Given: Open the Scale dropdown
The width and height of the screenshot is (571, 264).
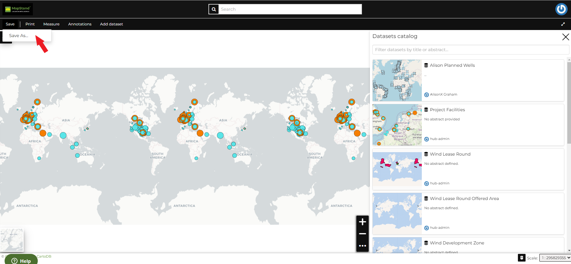Looking at the screenshot, I should (555, 258).
